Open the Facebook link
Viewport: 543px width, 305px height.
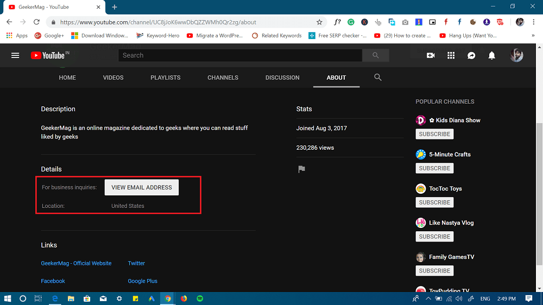(x=53, y=281)
